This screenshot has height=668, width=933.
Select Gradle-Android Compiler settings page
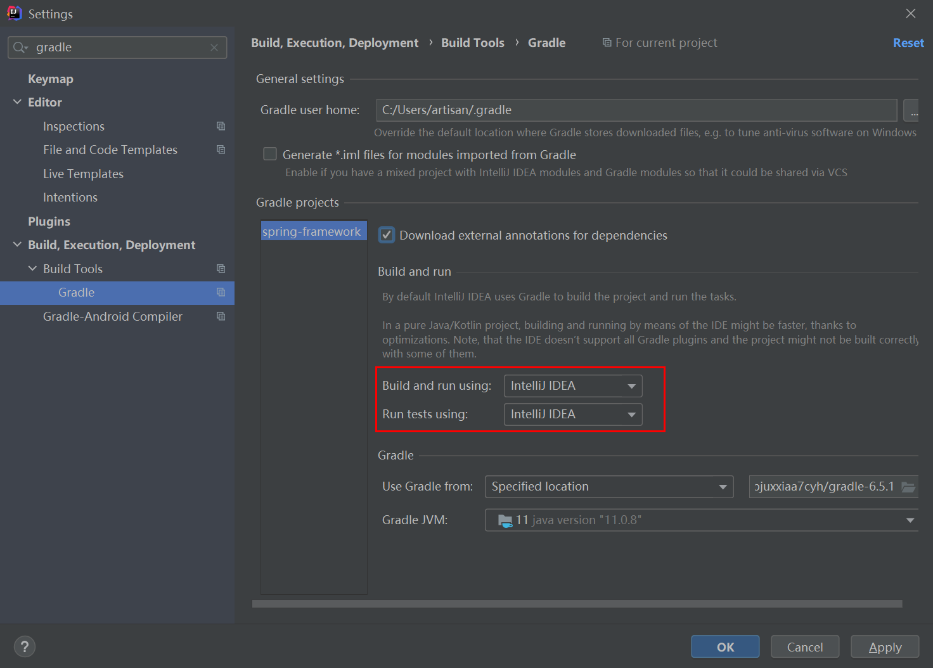tap(113, 316)
